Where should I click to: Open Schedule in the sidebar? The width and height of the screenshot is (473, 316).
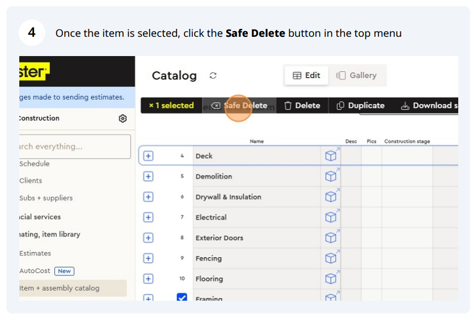(35, 164)
